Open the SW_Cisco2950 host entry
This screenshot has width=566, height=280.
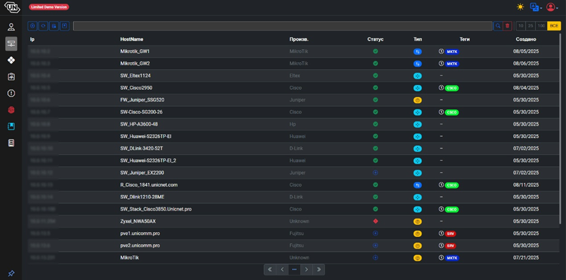(136, 88)
